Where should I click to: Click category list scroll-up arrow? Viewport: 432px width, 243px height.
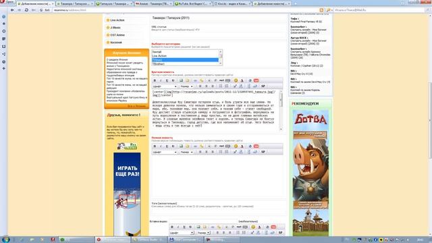[x=221, y=51]
